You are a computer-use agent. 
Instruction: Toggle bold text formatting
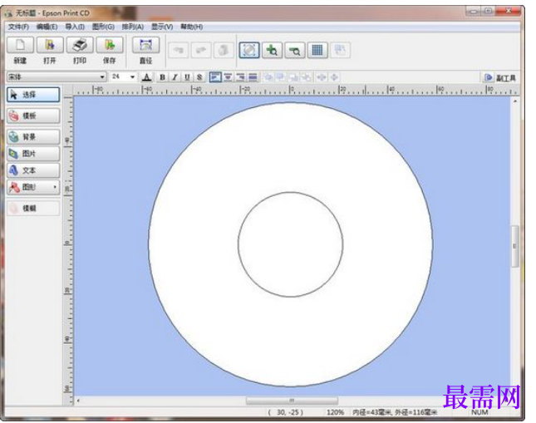tap(163, 77)
